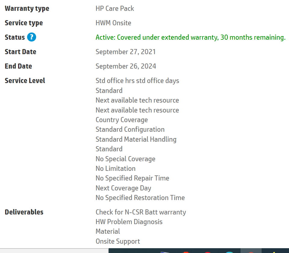Select the 'No Specified Restoration Time' line
This screenshot has height=253, width=289.
pos(140,198)
